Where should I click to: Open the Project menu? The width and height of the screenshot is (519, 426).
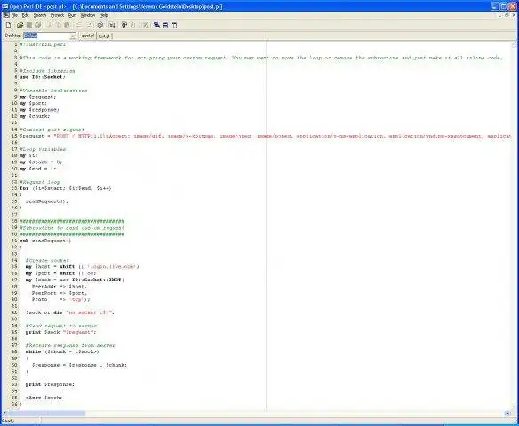[57, 15]
